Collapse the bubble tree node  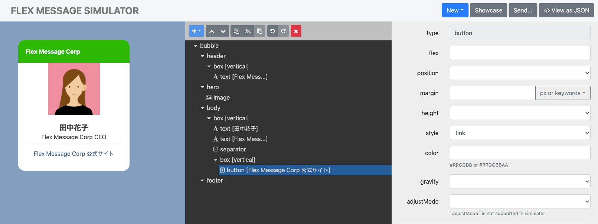(x=196, y=46)
